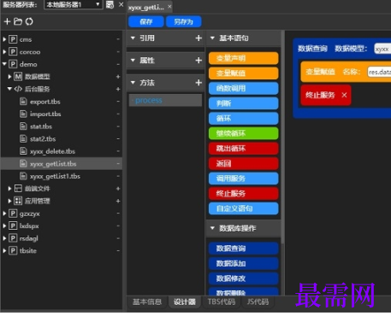Screen dimensions: 391x322
Task: Pick the 数据添加 block
Action: 243,264
